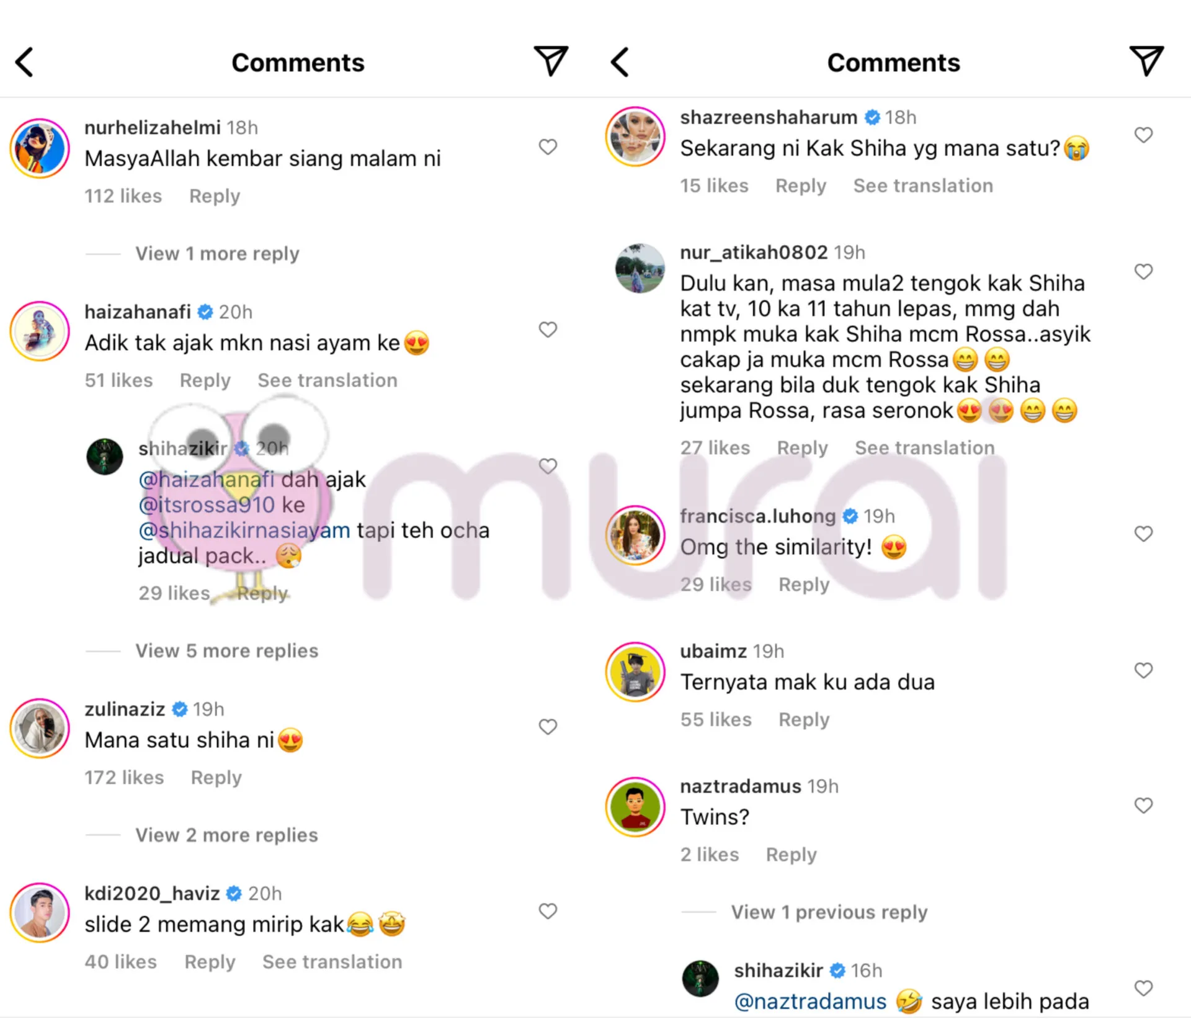See translation of nur_atikah0802's comment
The width and height of the screenshot is (1191, 1019).
924,447
